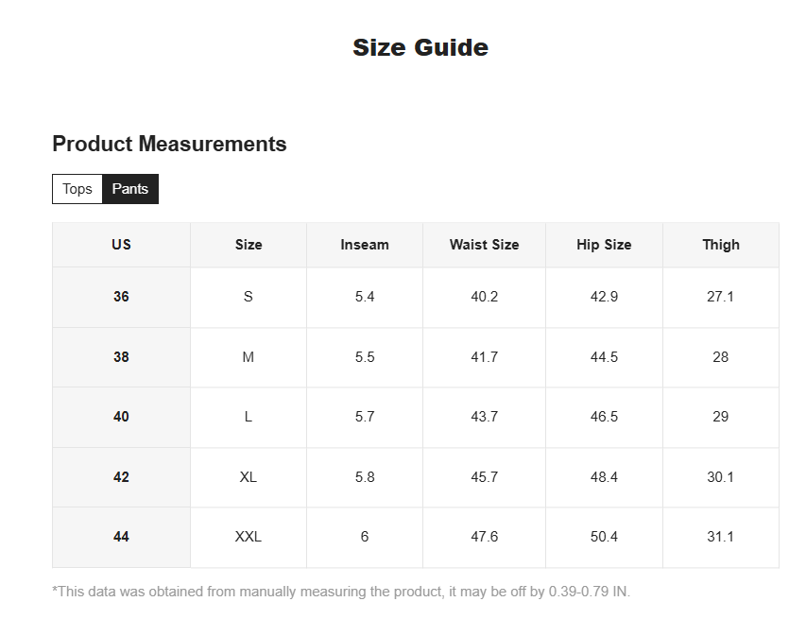Screen dimensions: 806x636
Task: Click the manual measuring disclaimer note
Action: pos(341,592)
